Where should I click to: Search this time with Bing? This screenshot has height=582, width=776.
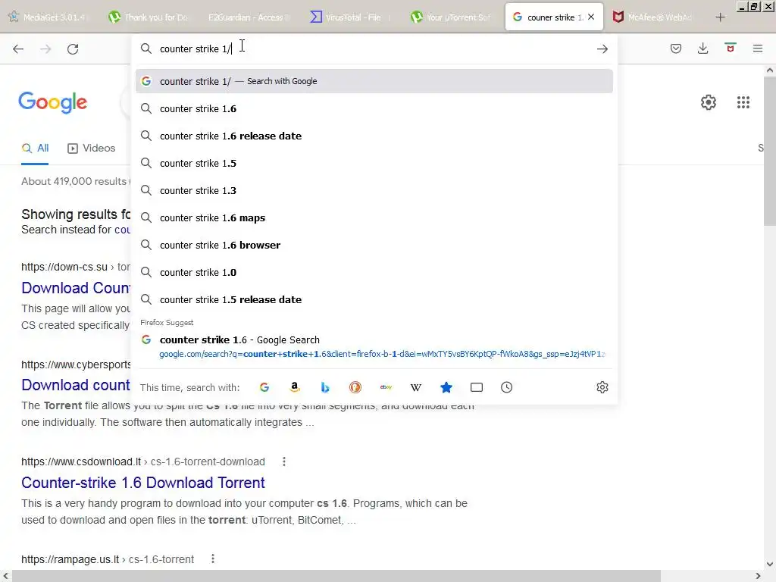(x=324, y=387)
